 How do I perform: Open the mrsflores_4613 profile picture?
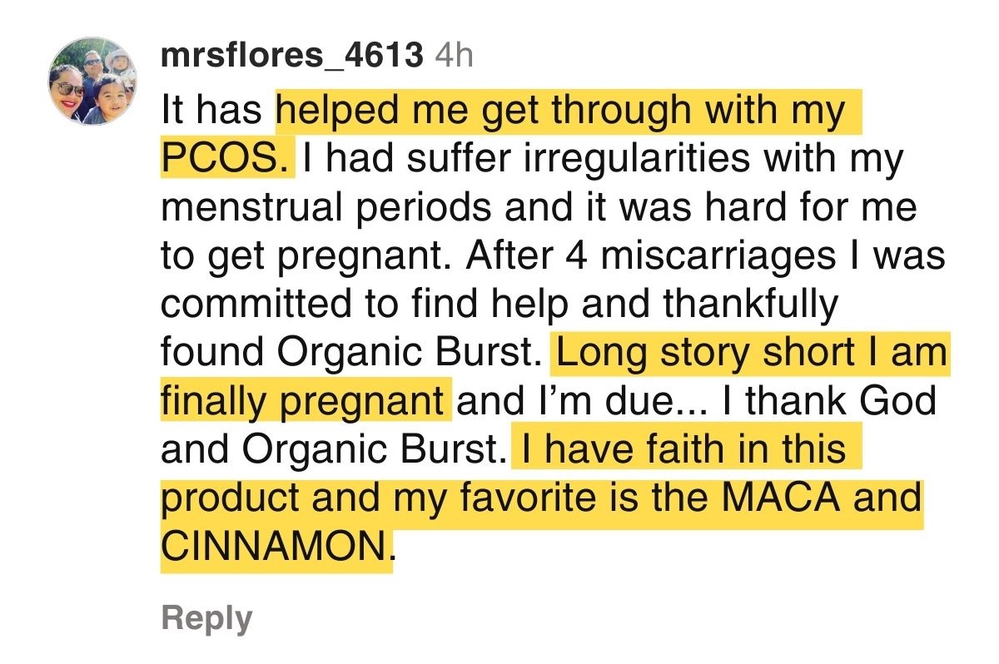tap(92, 82)
